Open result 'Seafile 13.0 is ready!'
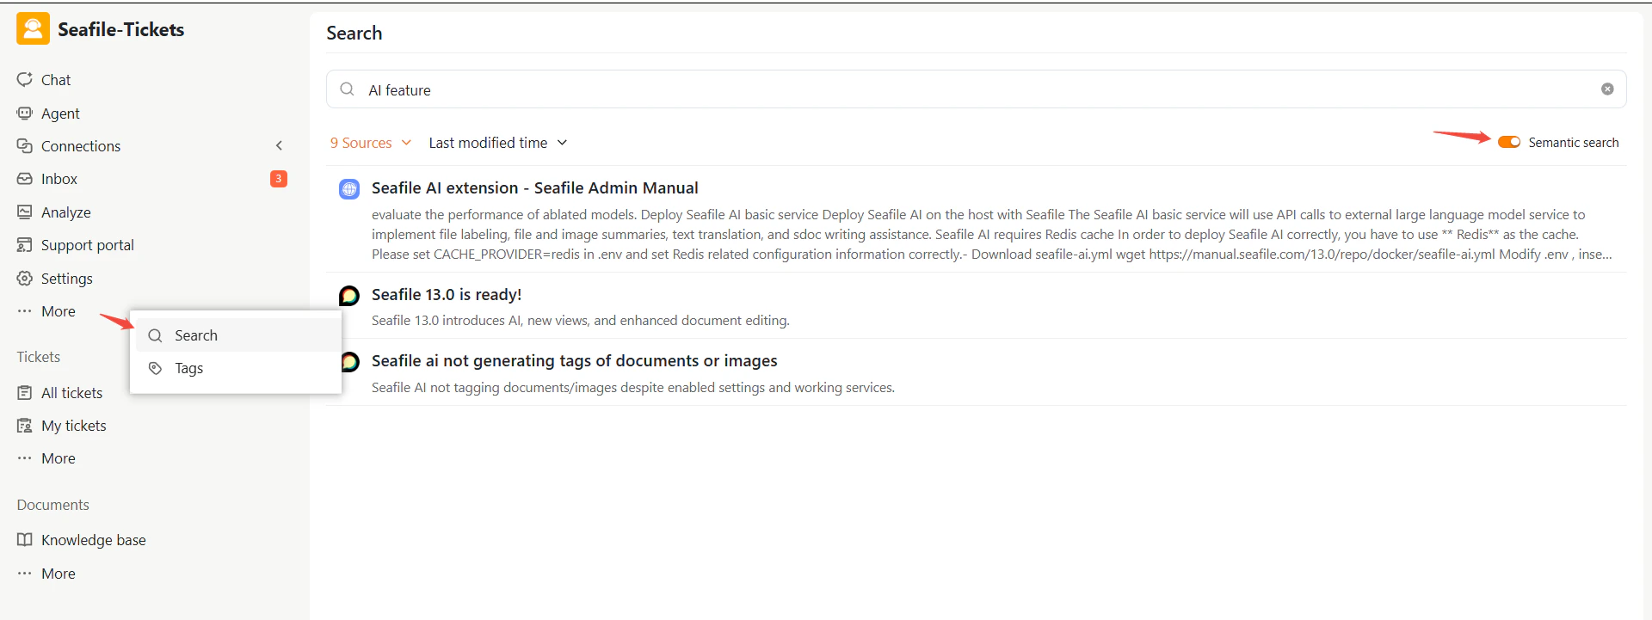This screenshot has height=620, width=1652. click(447, 294)
